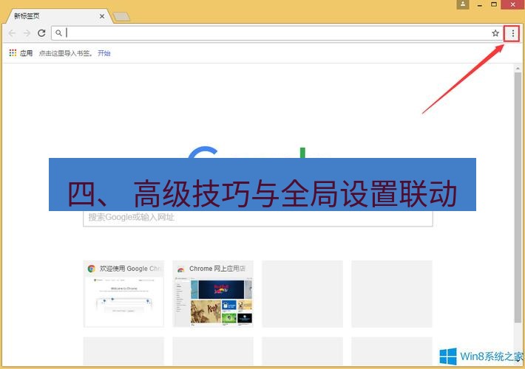Click the 开始 import bookmarks link
The image size is (525, 369).
pyautogui.click(x=104, y=53)
